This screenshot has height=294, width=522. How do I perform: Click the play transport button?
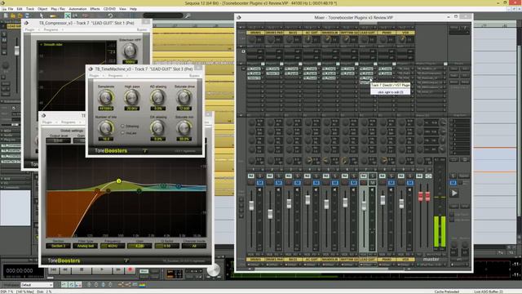click(x=102, y=270)
